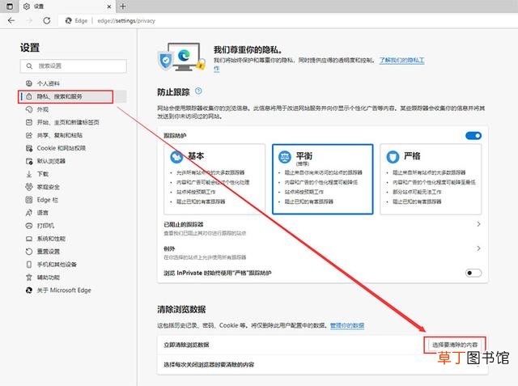Click the 平衡 card scales icon

[285, 157]
